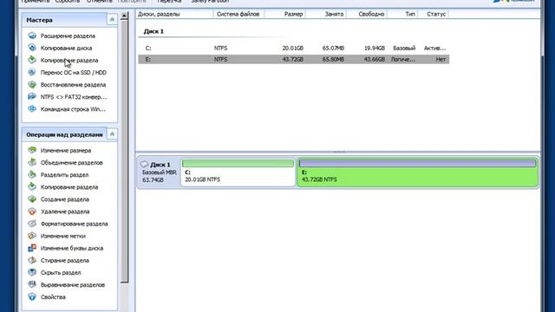555x312 pixels.
Task: Launch the Восстановление раздела wizard icon
Action: pyautogui.click(x=32, y=85)
